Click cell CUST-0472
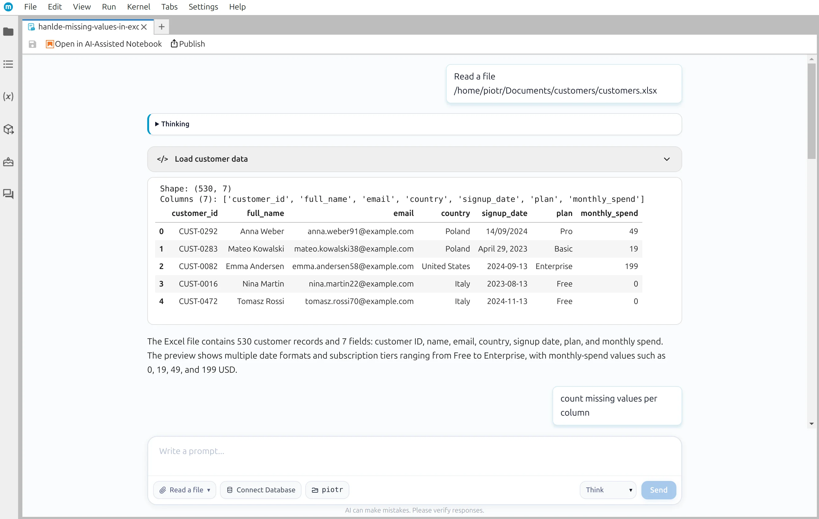 (x=198, y=301)
